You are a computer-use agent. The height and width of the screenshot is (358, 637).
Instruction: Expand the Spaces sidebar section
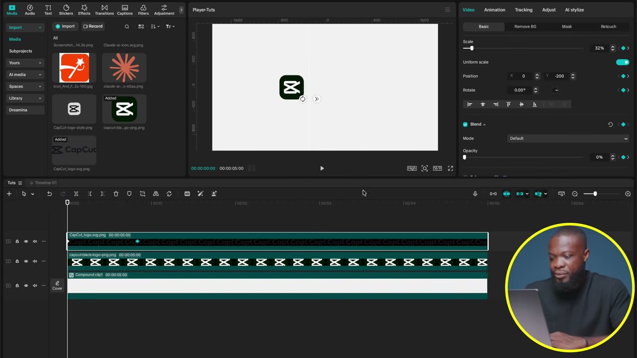(x=25, y=87)
